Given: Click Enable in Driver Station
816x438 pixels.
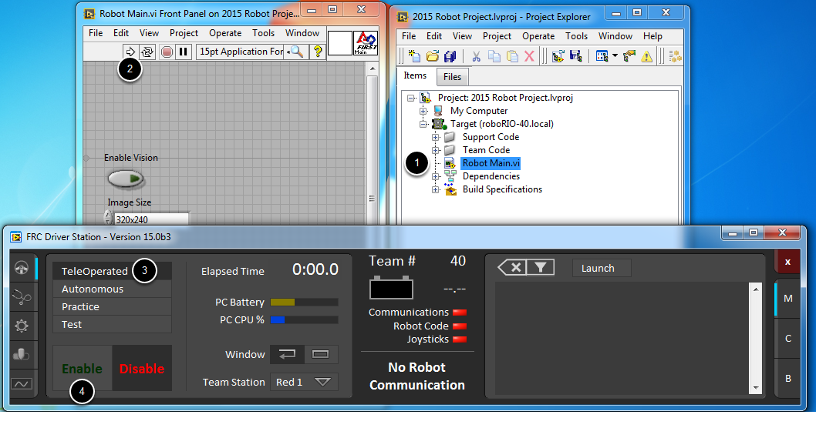Looking at the screenshot, I should 83,369.
